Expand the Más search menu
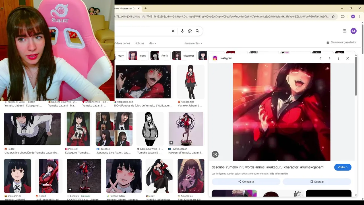This screenshot has width=364, height=205. tap(152, 43)
